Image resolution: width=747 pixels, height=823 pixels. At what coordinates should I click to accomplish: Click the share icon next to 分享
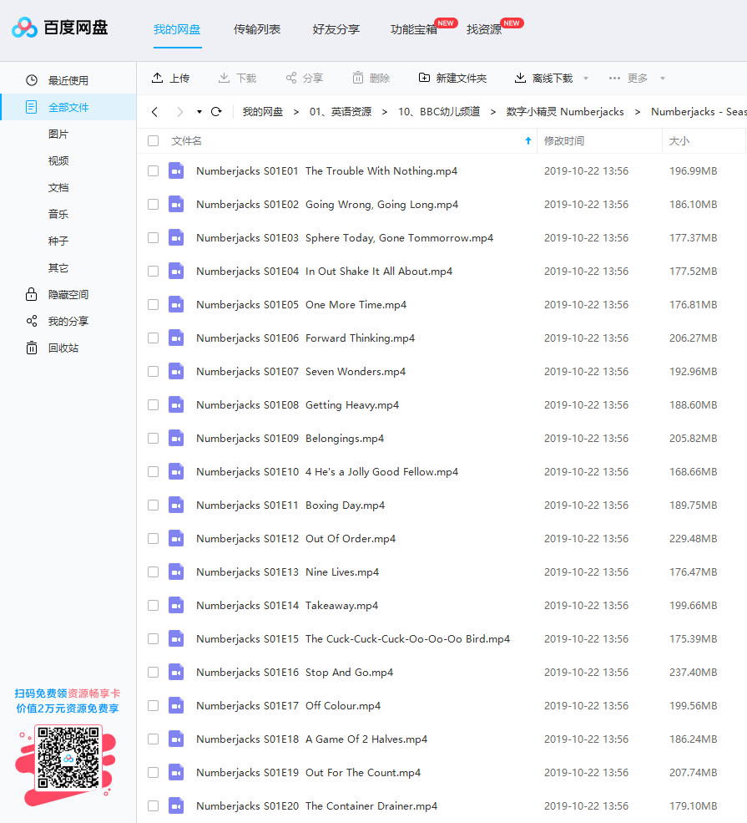coord(291,78)
